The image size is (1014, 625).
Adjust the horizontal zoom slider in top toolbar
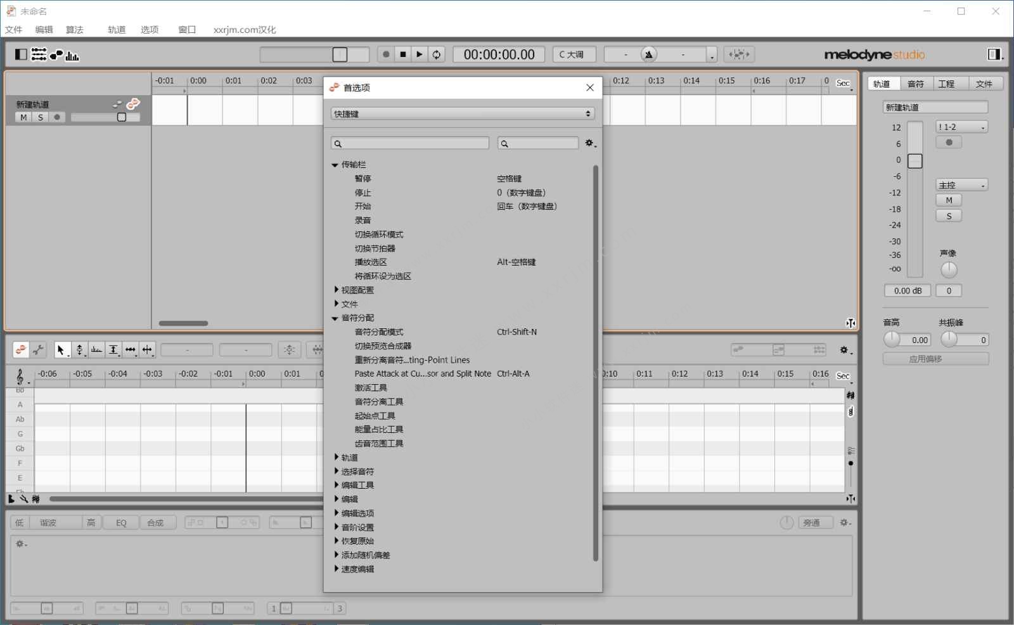314,55
